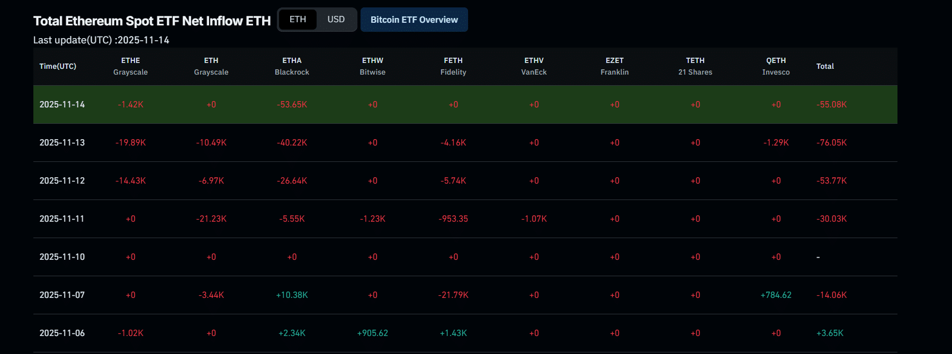The image size is (952, 354).
Task: Click the -76.05K total outflow value
Action: (x=831, y=143)
